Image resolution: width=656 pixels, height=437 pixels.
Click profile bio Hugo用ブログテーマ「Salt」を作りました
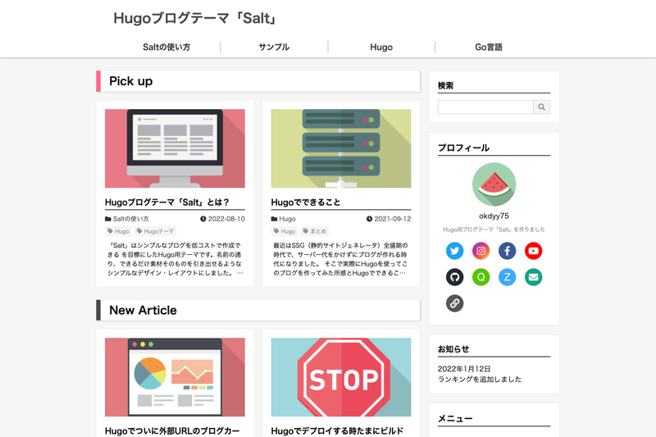494,230
